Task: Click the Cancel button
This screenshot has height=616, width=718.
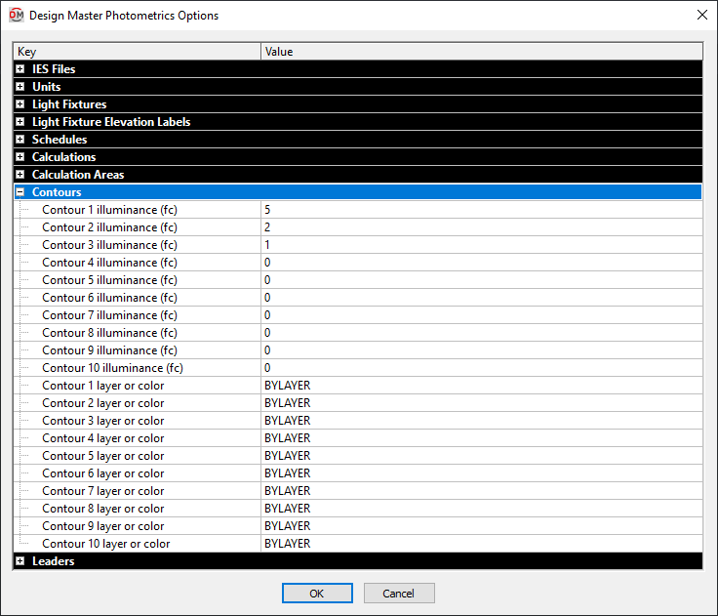Action: [399, 594]
